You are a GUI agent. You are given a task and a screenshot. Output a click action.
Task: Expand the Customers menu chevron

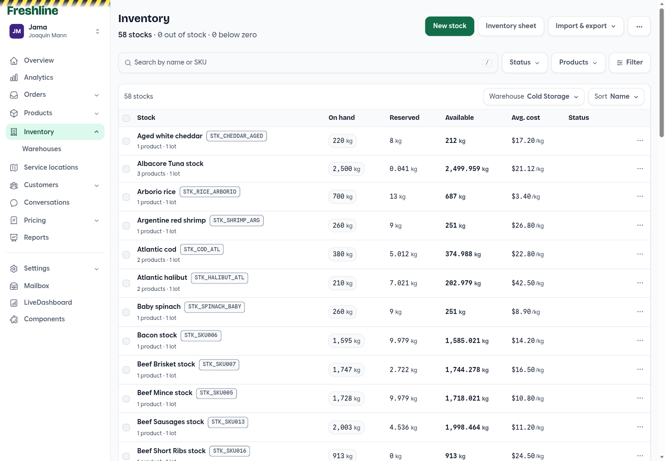tap(97, 185)
